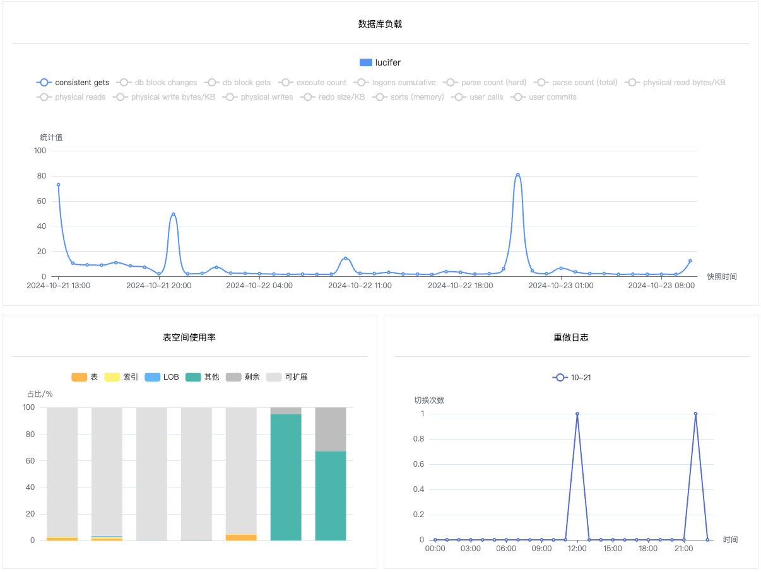Select the tallest teal tablespace bar
Image resolution: width=761 pixels, height=572 pixels.
pos(286,477)
